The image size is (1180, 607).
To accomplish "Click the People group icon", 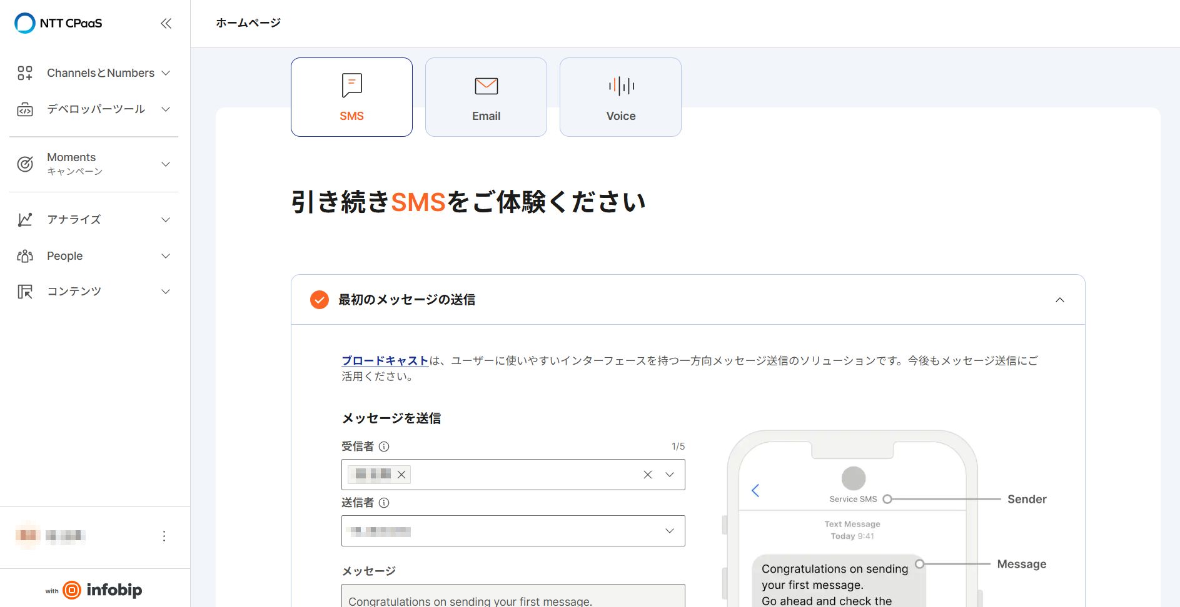I will pos(25,256).
